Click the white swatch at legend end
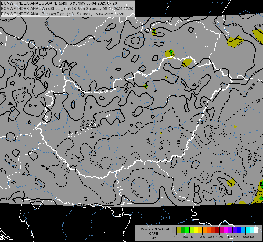Screen dimensions: 263x242 (x=256, y=230)
